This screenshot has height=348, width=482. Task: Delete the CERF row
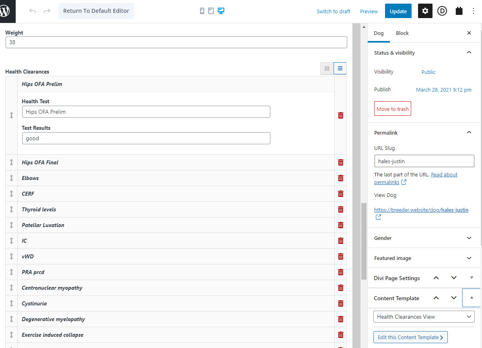(341, 194)
